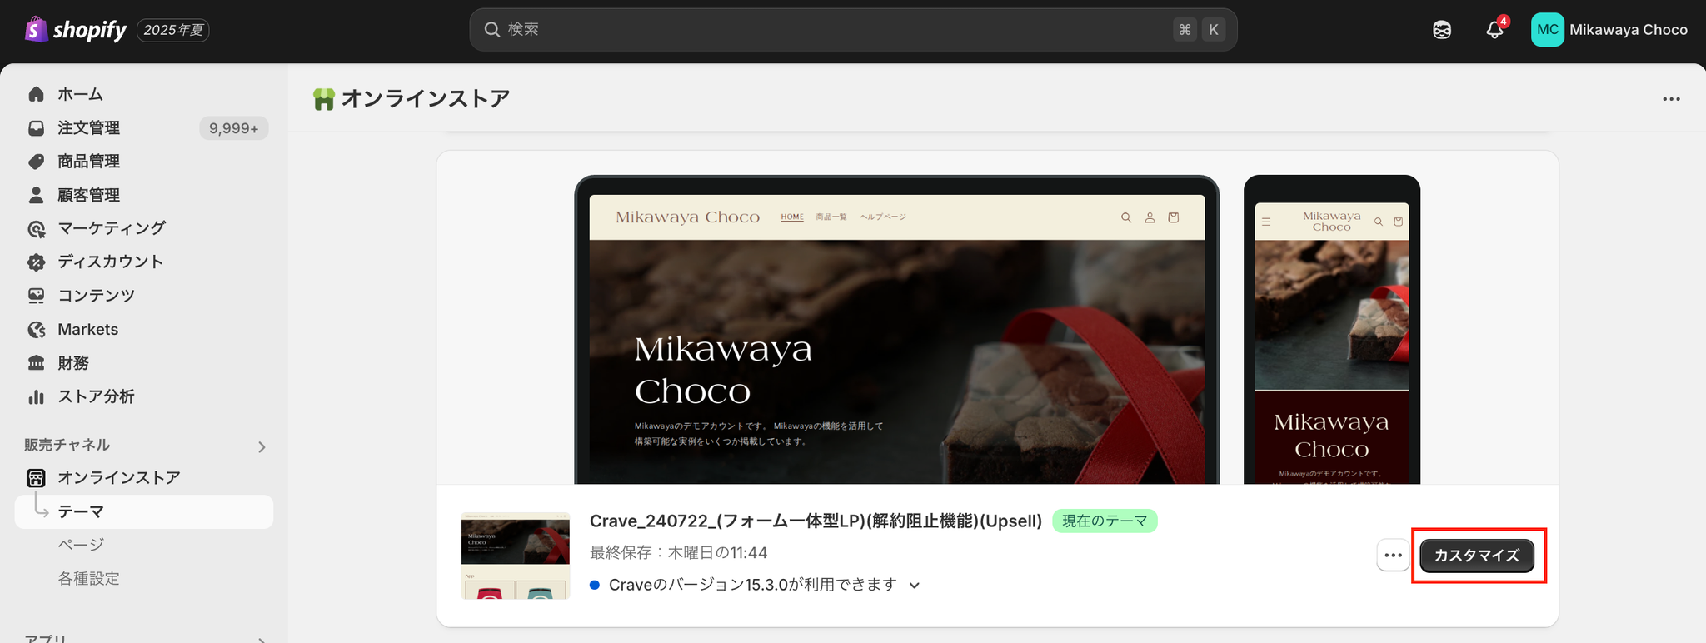
Task: Click the Shopify logo
Action: (x=76, y=30)
